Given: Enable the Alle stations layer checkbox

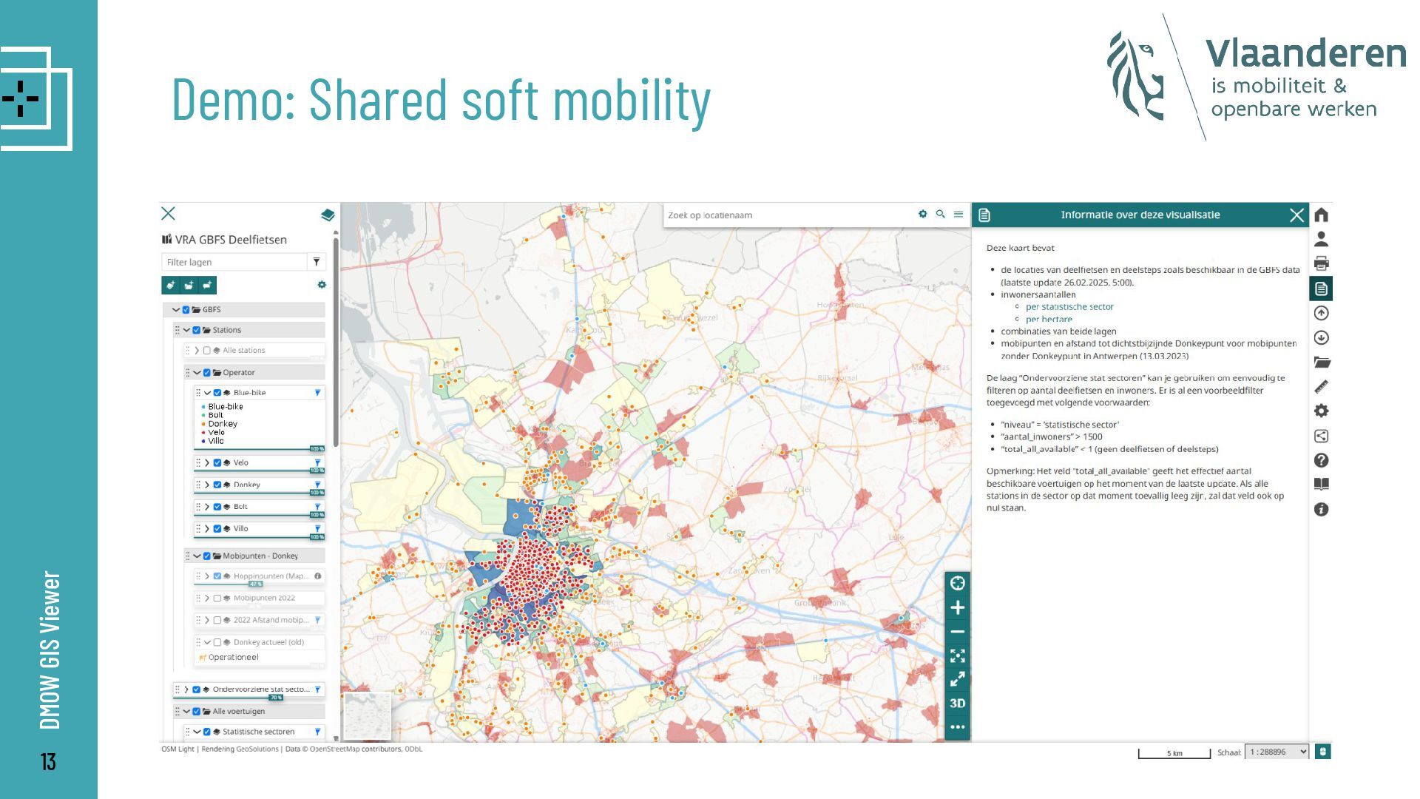Looking at the screenshot, I should 207,351.
